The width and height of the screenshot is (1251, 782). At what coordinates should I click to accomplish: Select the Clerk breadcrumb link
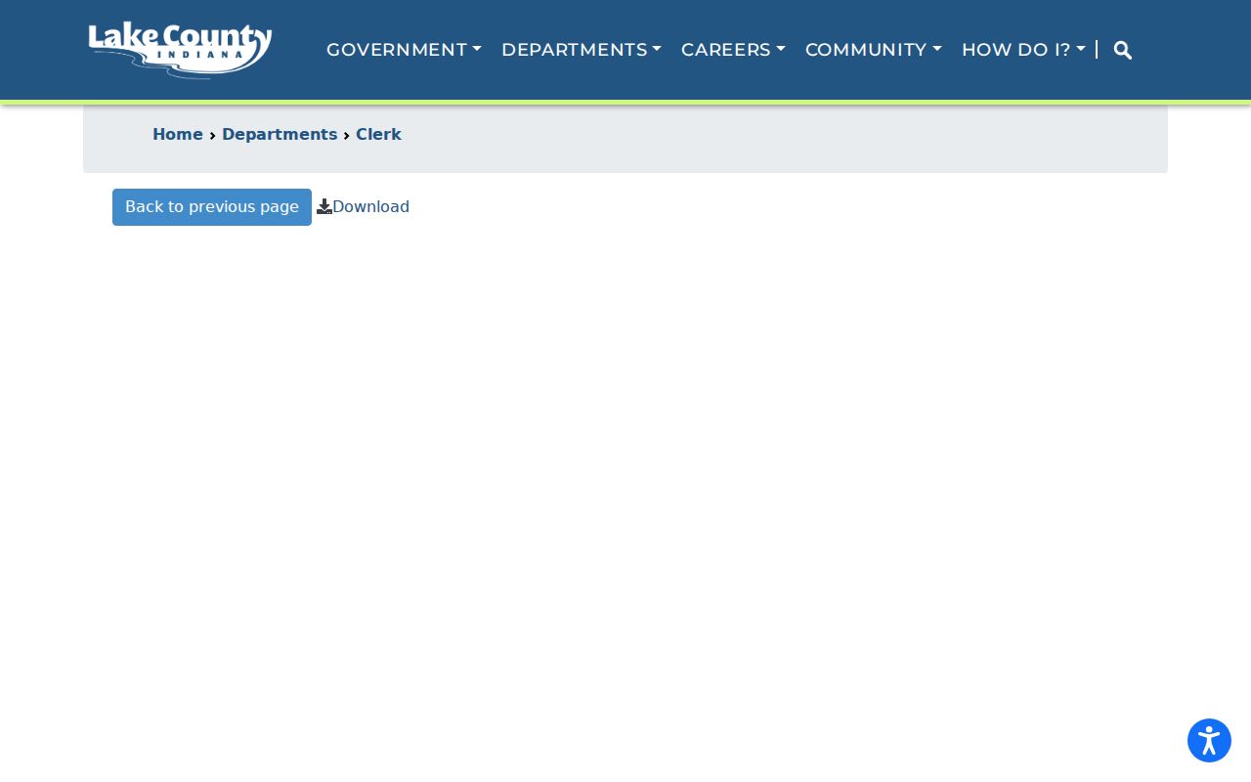(378, 135)
